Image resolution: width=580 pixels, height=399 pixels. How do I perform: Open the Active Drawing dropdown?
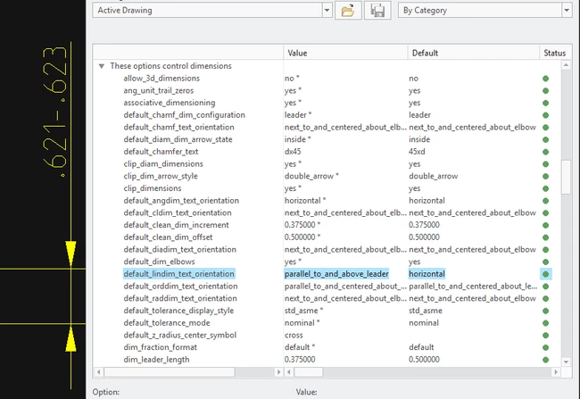pos(327,11)
